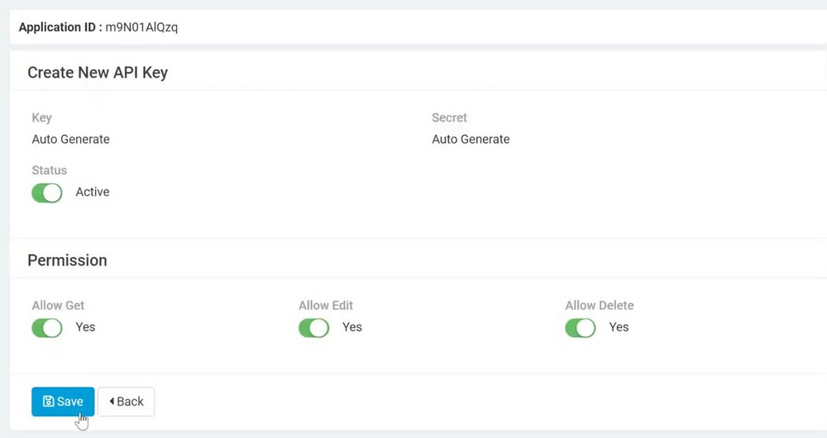Click the Secret field label
Screen dimensions: 827x438
tap(449, 117)
